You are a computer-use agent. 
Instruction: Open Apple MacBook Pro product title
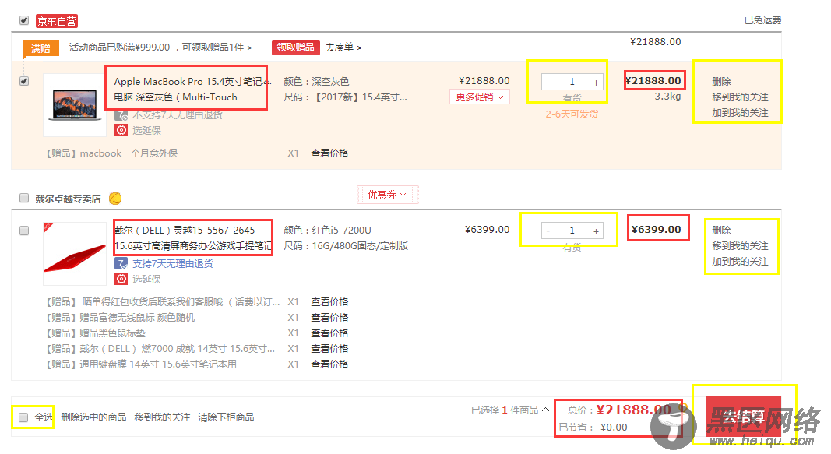tap(193, 89)
